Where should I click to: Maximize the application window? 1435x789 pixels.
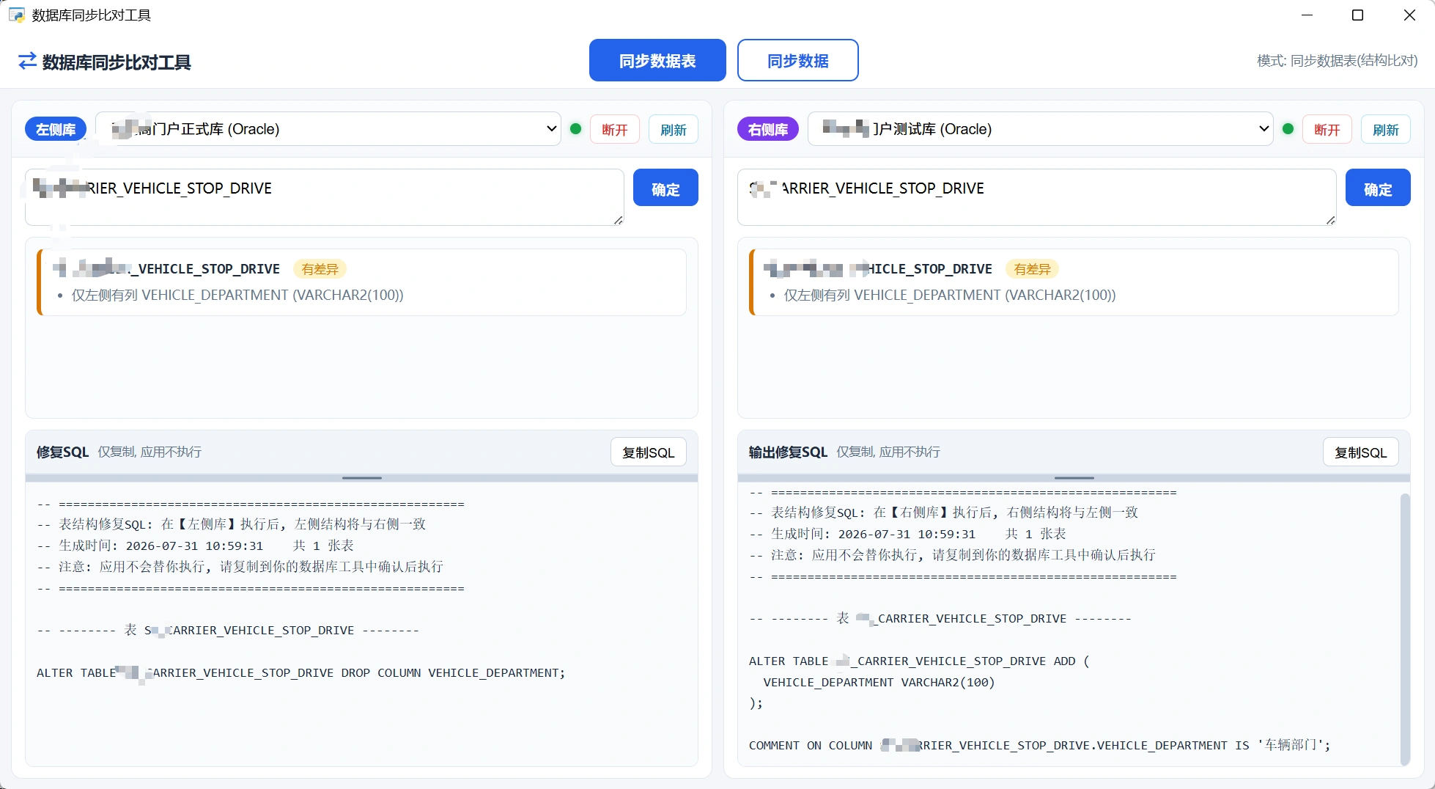pos(1357,15)
